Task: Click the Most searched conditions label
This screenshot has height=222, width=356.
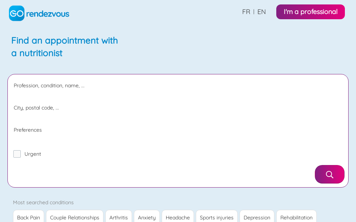Action: 43,202
